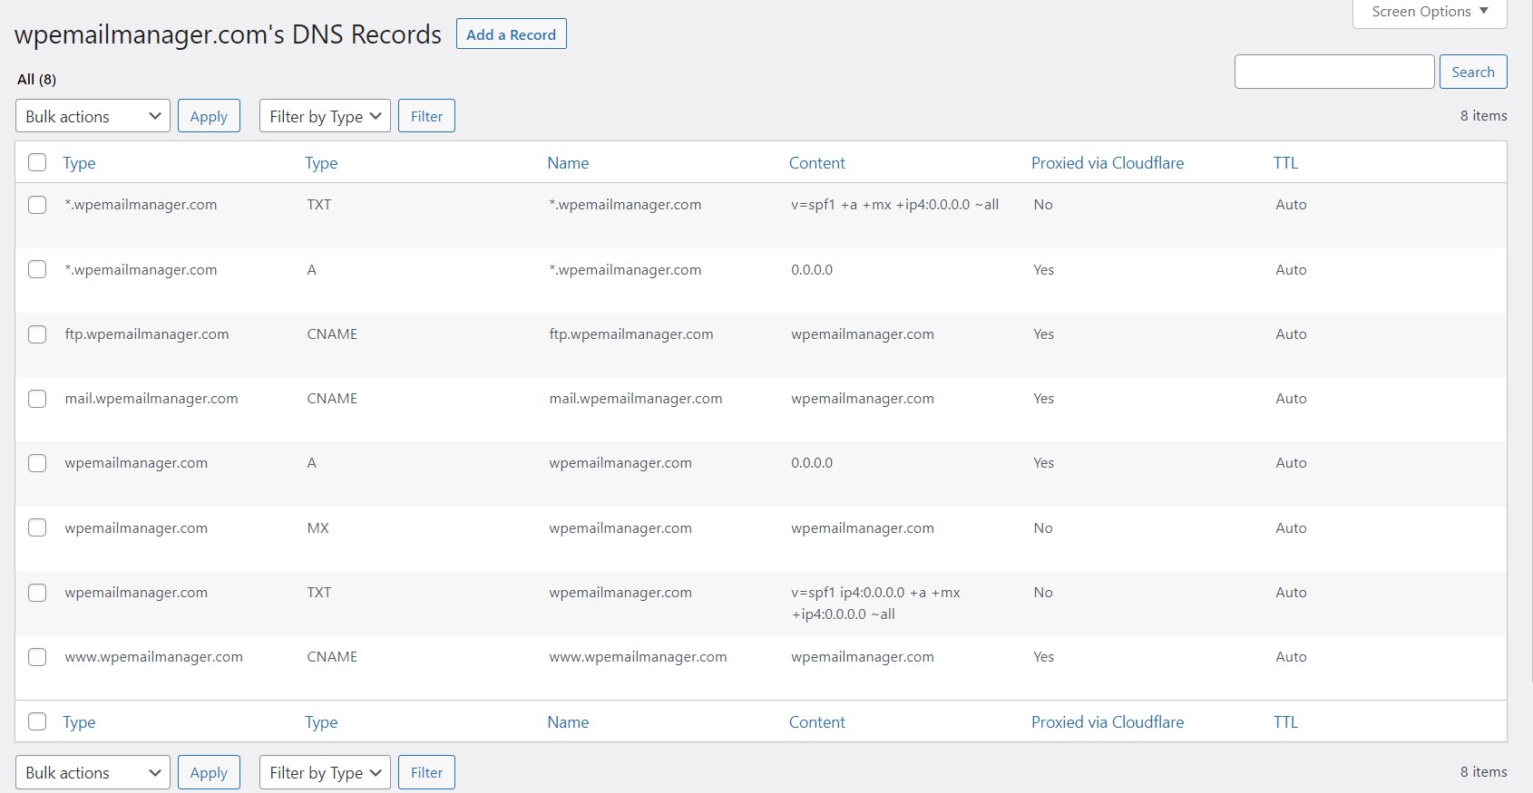Screen dimensions: 1533x793
Task: Sort by Proxied via Cloudflare header column
Action: (1107, 163)
